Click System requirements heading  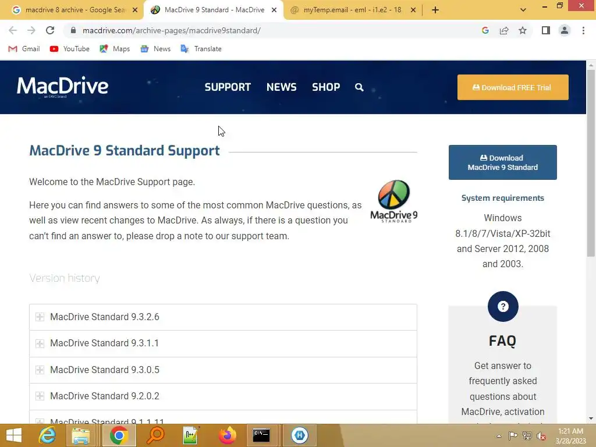(x=502, y=198)
